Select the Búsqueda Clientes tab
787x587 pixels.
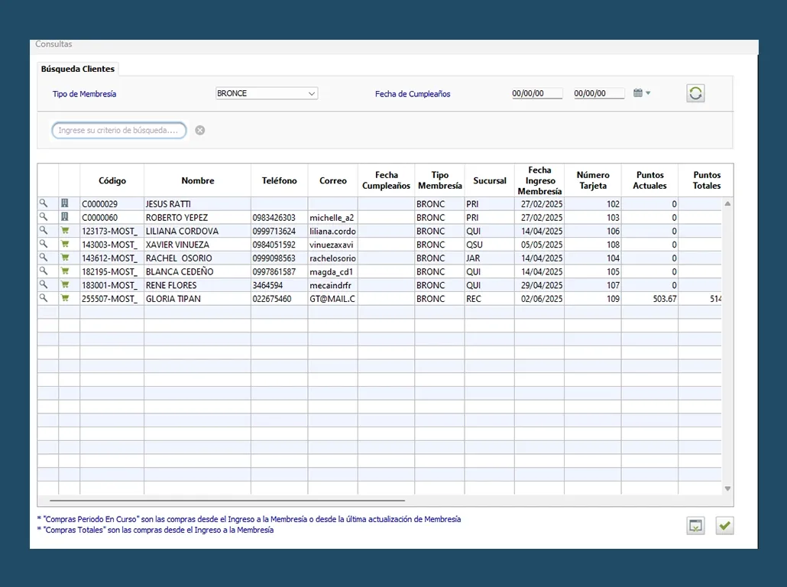(x=78, y=69)
